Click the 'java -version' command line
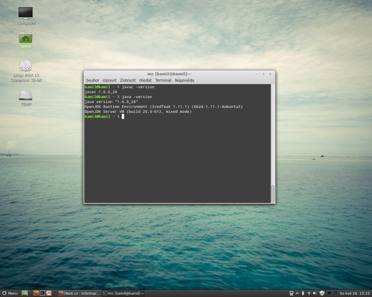Image resolution: width=372 pixels, height=297 pixels. tap(137, 97)
